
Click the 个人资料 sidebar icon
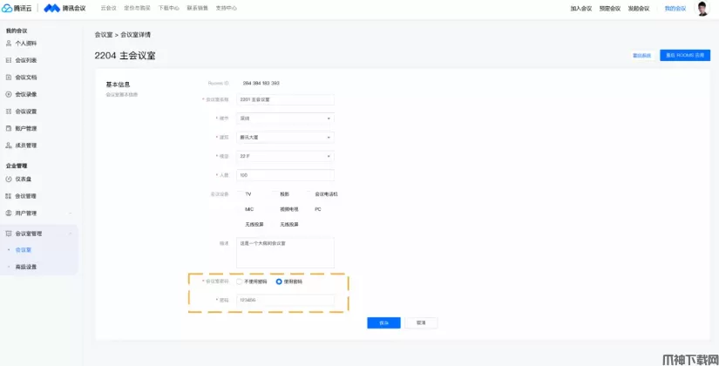[x=10, y=43]
